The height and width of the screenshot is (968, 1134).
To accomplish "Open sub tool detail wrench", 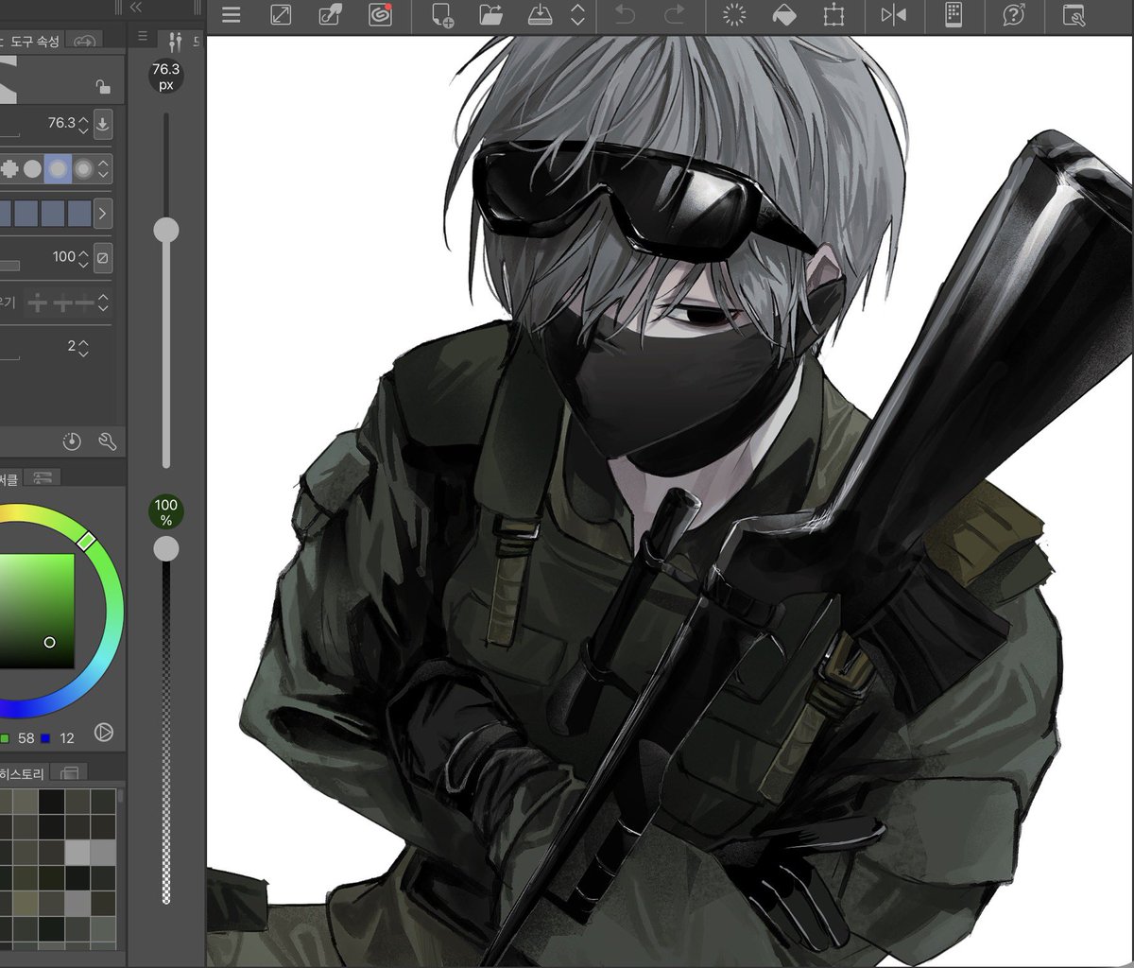I will (x=106, y=441).
